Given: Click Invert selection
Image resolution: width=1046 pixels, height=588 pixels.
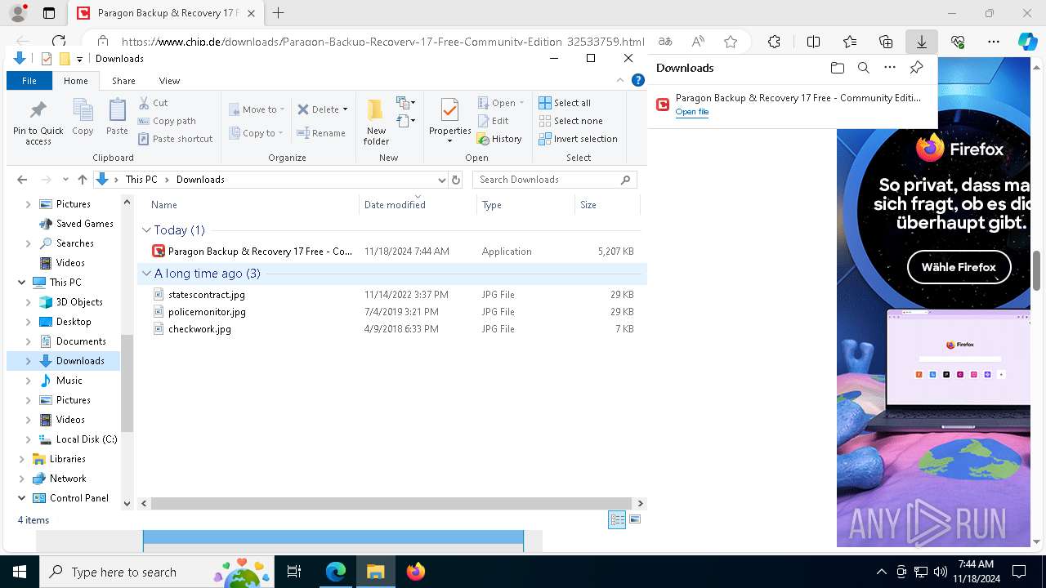Looking at the screenshot, I should [578, 139].
